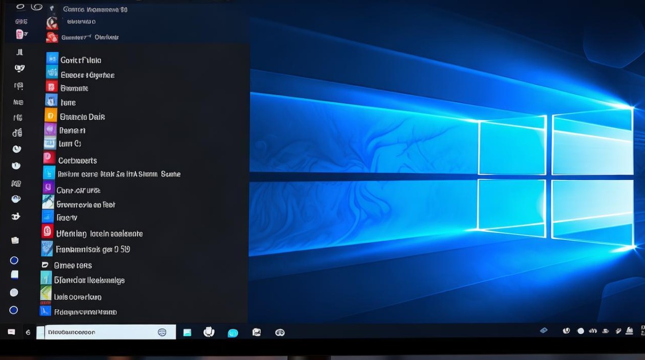Click the orange icon beside "Biancio Dair"
This screenshot has height=360, width=645.
click(51, 115)
